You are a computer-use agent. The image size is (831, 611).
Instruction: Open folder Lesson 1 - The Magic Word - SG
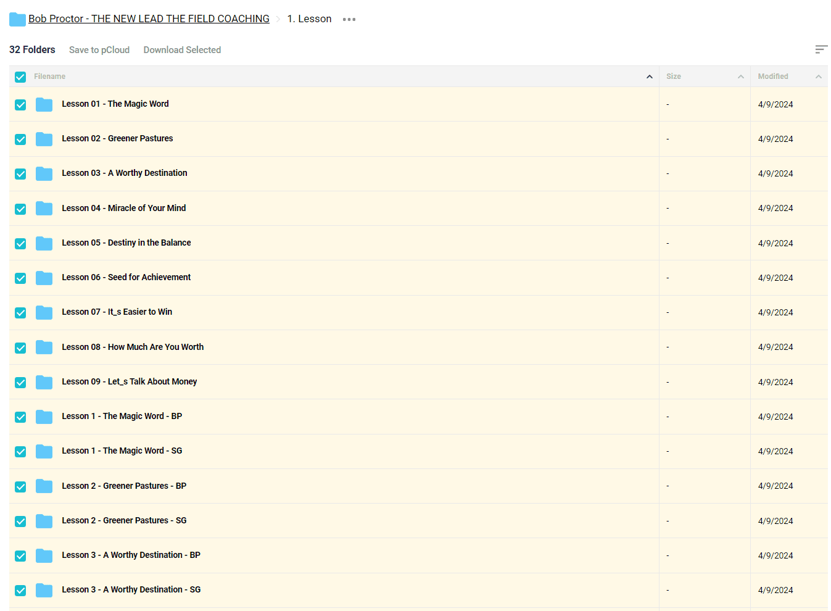pyautogui.click(x=122, y=451)
